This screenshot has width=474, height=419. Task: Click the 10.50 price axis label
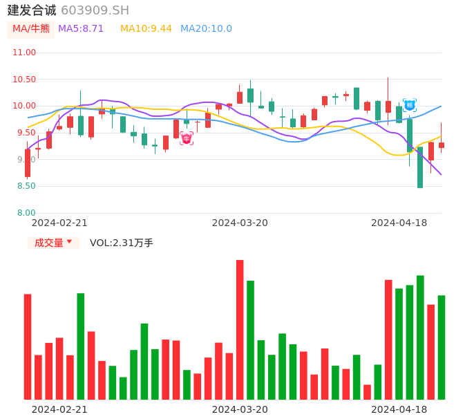coord(24,80)
